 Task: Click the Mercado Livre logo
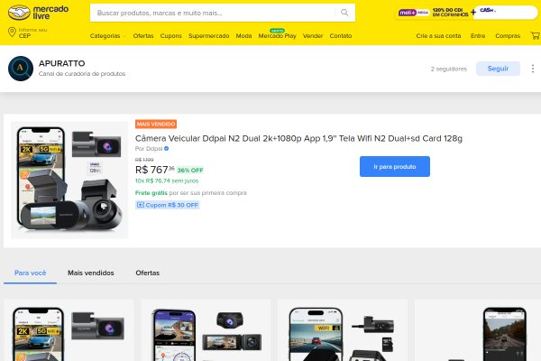click(38, 13)
